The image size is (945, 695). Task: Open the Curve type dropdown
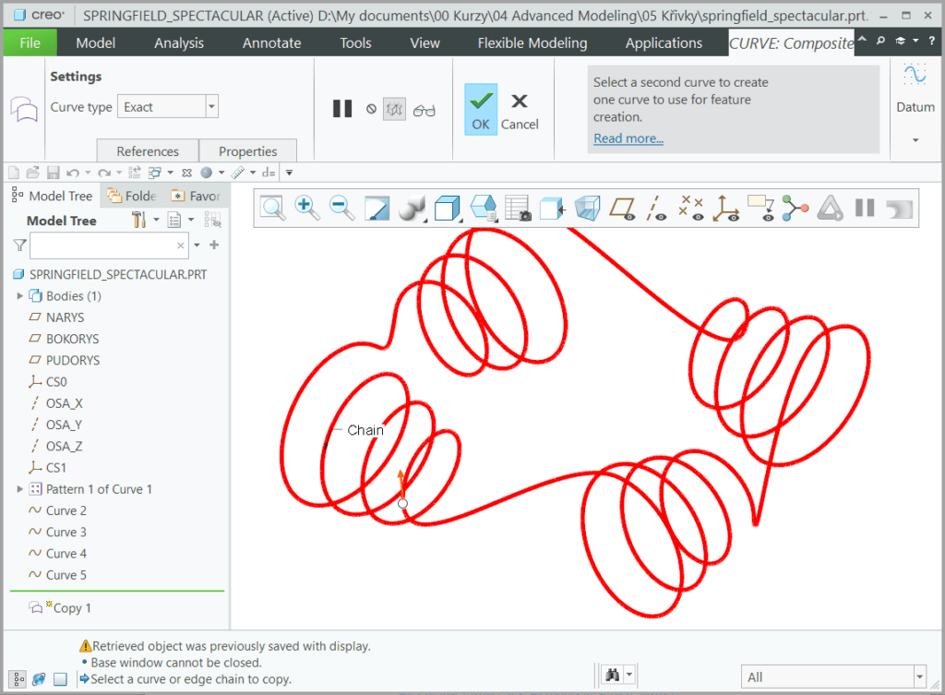(211, 107)
